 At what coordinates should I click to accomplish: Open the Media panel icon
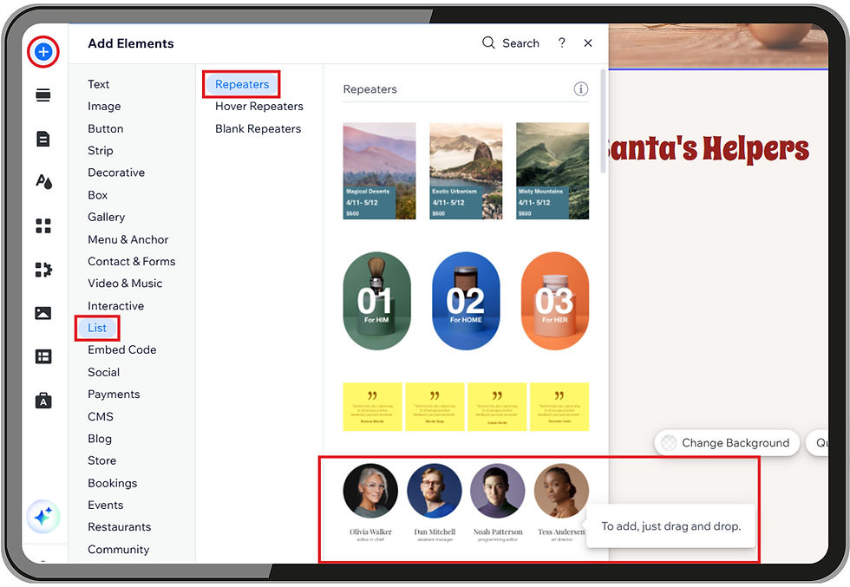tap(43, 312)
